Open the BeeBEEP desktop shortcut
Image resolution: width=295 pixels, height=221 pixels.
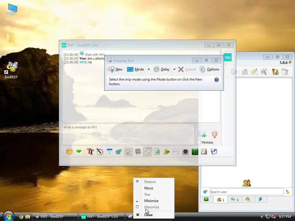[x=11, y=70]
